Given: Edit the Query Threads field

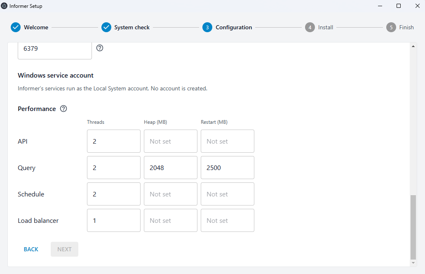Looking at the screenshot, I should [114, 168].
